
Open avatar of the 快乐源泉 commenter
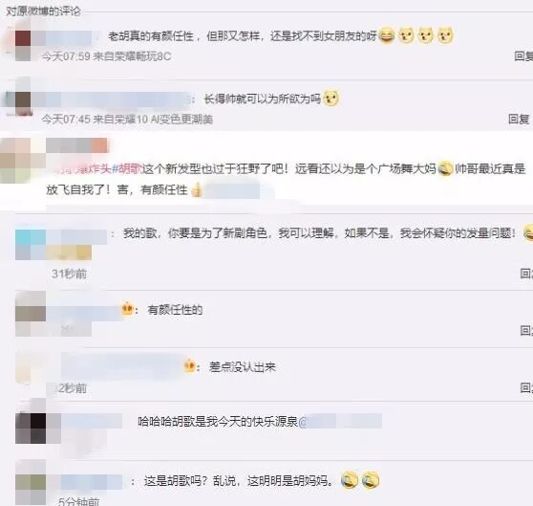point(31,429)
